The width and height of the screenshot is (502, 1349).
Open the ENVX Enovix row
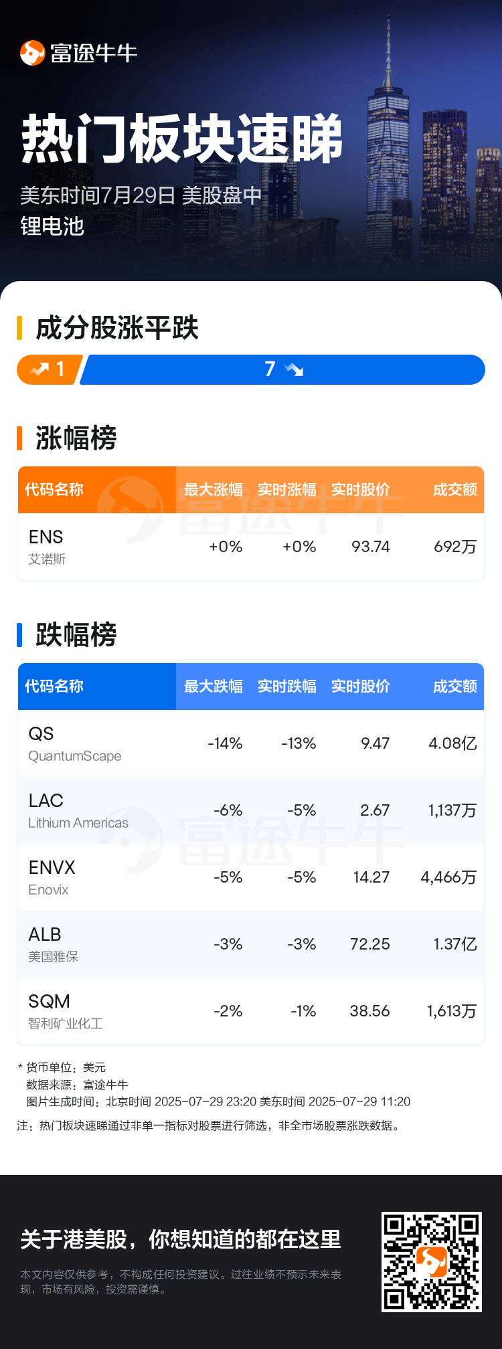251,877
